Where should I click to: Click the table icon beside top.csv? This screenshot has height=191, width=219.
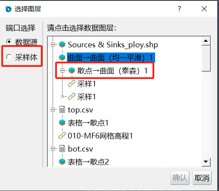click(x=62, y=109)
